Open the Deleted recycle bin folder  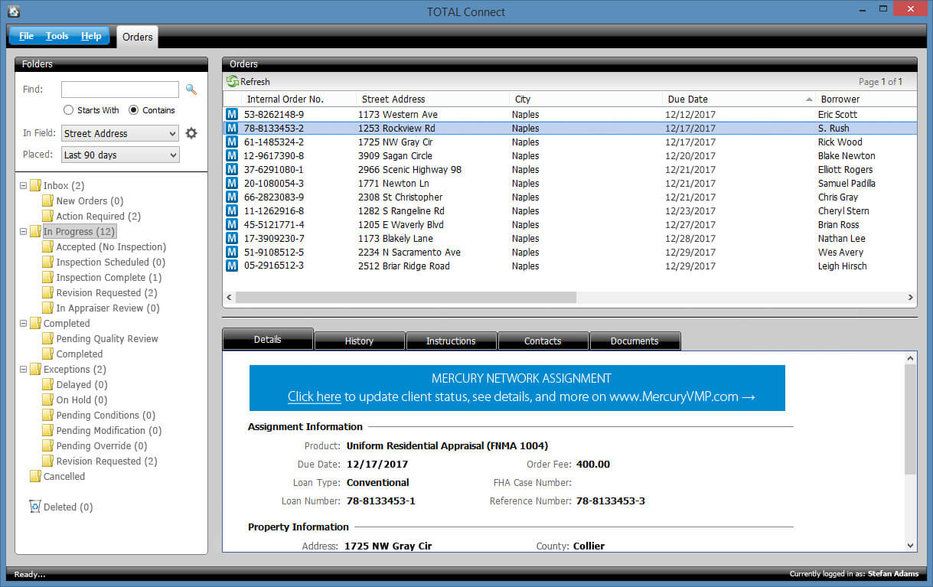[34, 507]
